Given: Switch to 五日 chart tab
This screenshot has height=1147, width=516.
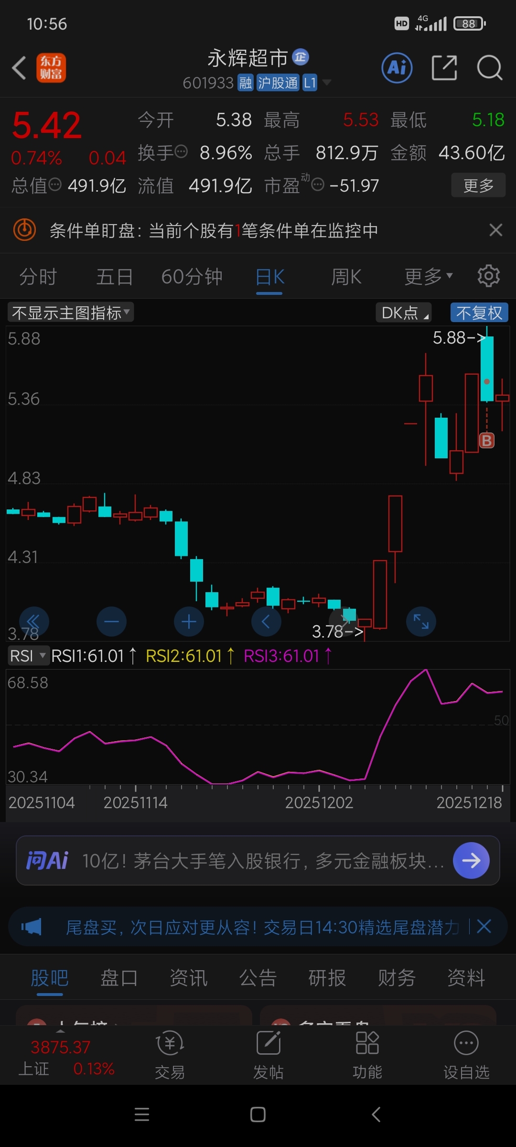Looking at the screenshot, I should [114, 276].
